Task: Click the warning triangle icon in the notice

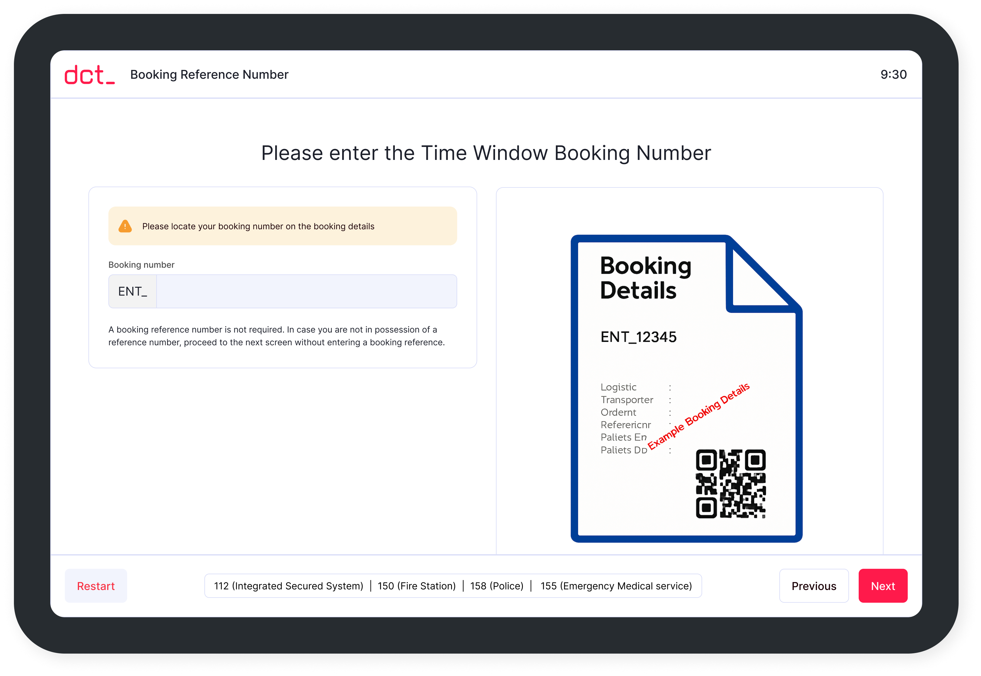Action: click(x=125, y=226)
